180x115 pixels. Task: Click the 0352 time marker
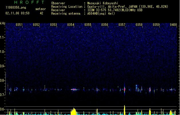[36, 25]
